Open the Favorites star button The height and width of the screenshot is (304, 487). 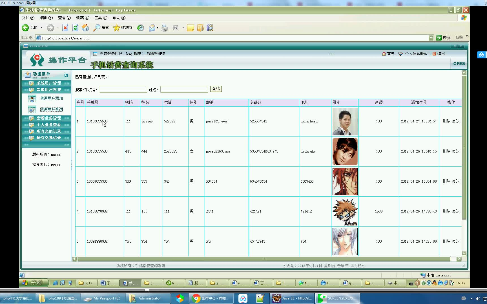click(123, 28)
